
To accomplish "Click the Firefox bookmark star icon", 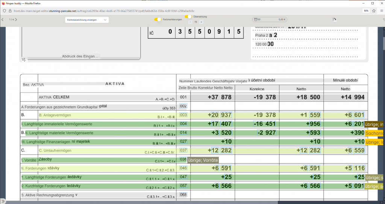I will click(374, 11).
